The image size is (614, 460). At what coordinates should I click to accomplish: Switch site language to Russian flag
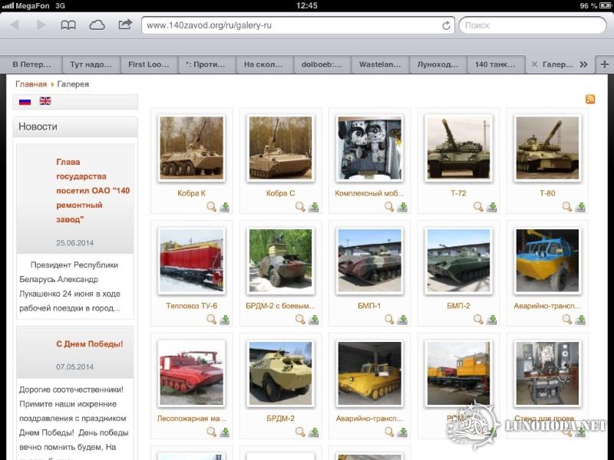25,102
